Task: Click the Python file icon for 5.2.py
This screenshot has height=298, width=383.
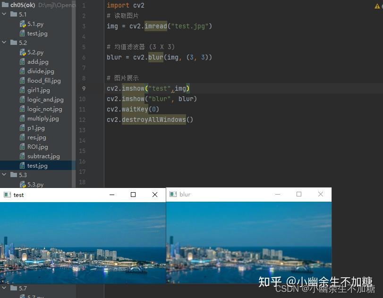Action: pos(22,52)
